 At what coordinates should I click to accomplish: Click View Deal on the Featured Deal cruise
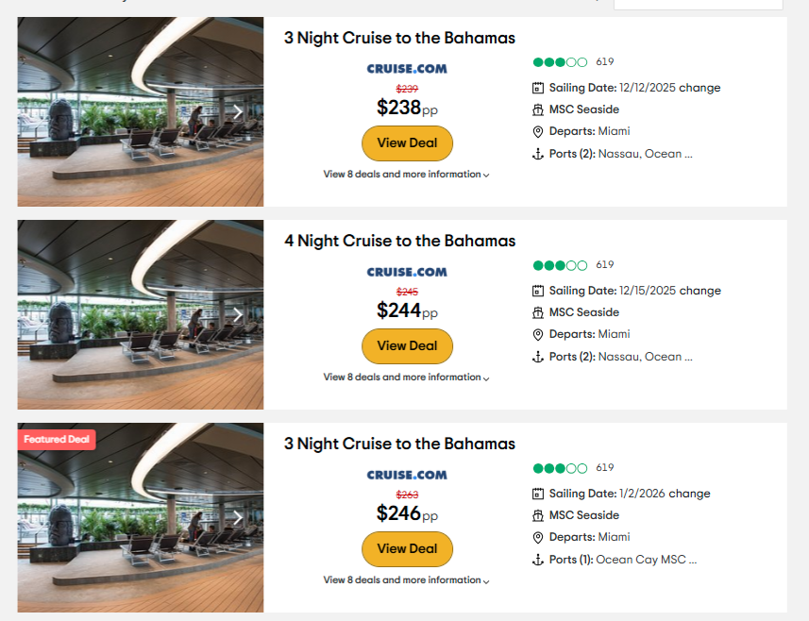(x=407, y=548)
